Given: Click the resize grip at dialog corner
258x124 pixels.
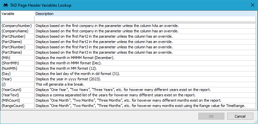Looking at the screenshot, I should click(x=256, y=122).
